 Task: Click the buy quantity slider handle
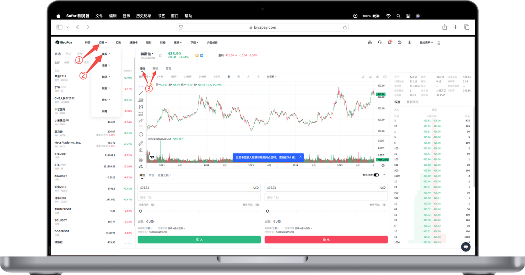click(141, 211)
